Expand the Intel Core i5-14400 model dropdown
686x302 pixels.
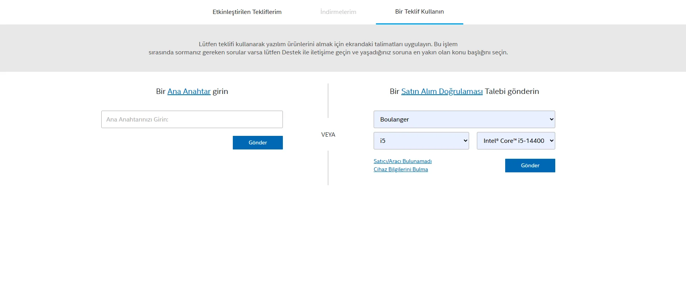(516, 141)
